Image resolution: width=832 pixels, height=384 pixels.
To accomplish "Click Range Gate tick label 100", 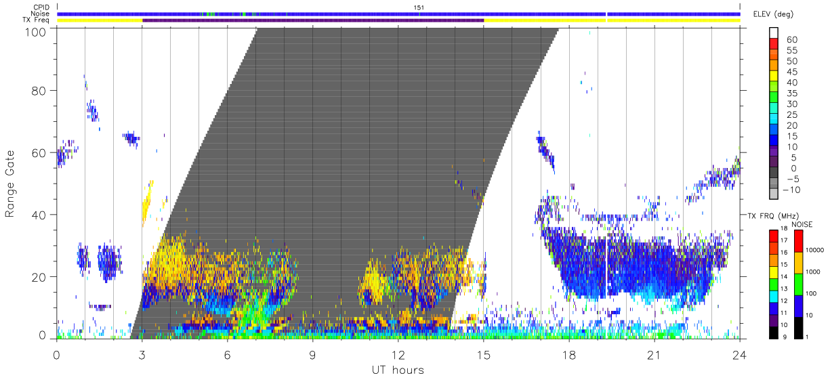I will click(37, 31).
